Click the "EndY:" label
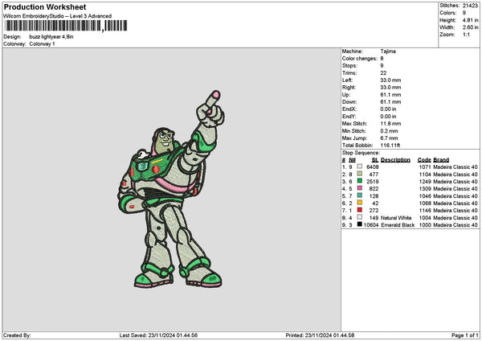 [x=349, y=117]
